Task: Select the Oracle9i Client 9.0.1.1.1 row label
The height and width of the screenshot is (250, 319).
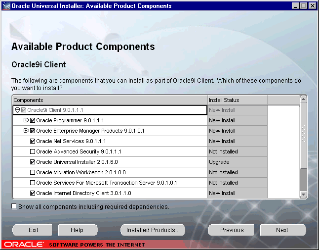Action: 55,110
